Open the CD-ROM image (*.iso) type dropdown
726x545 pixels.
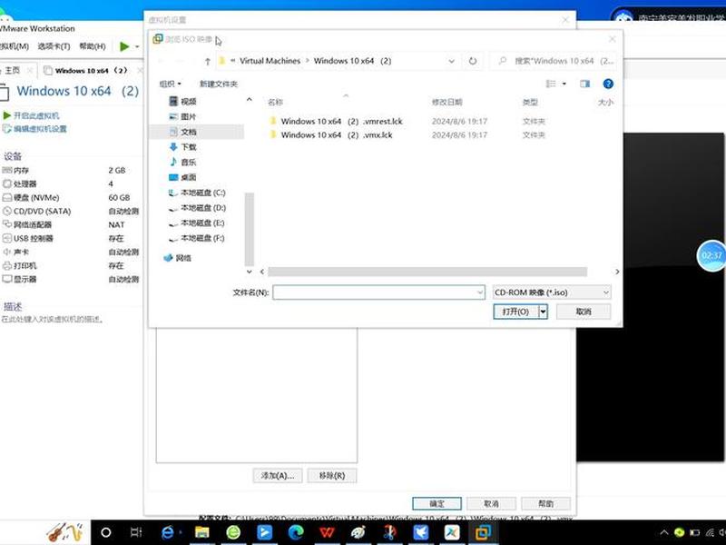coord(552,292)
